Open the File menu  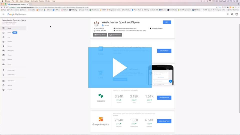click(13, 1)
